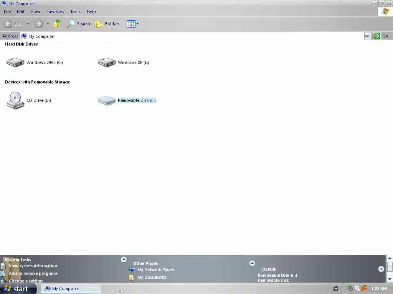Click the green Go button
Image resolution: width=393 pixels, height=294 pixels.
[381, 36]
